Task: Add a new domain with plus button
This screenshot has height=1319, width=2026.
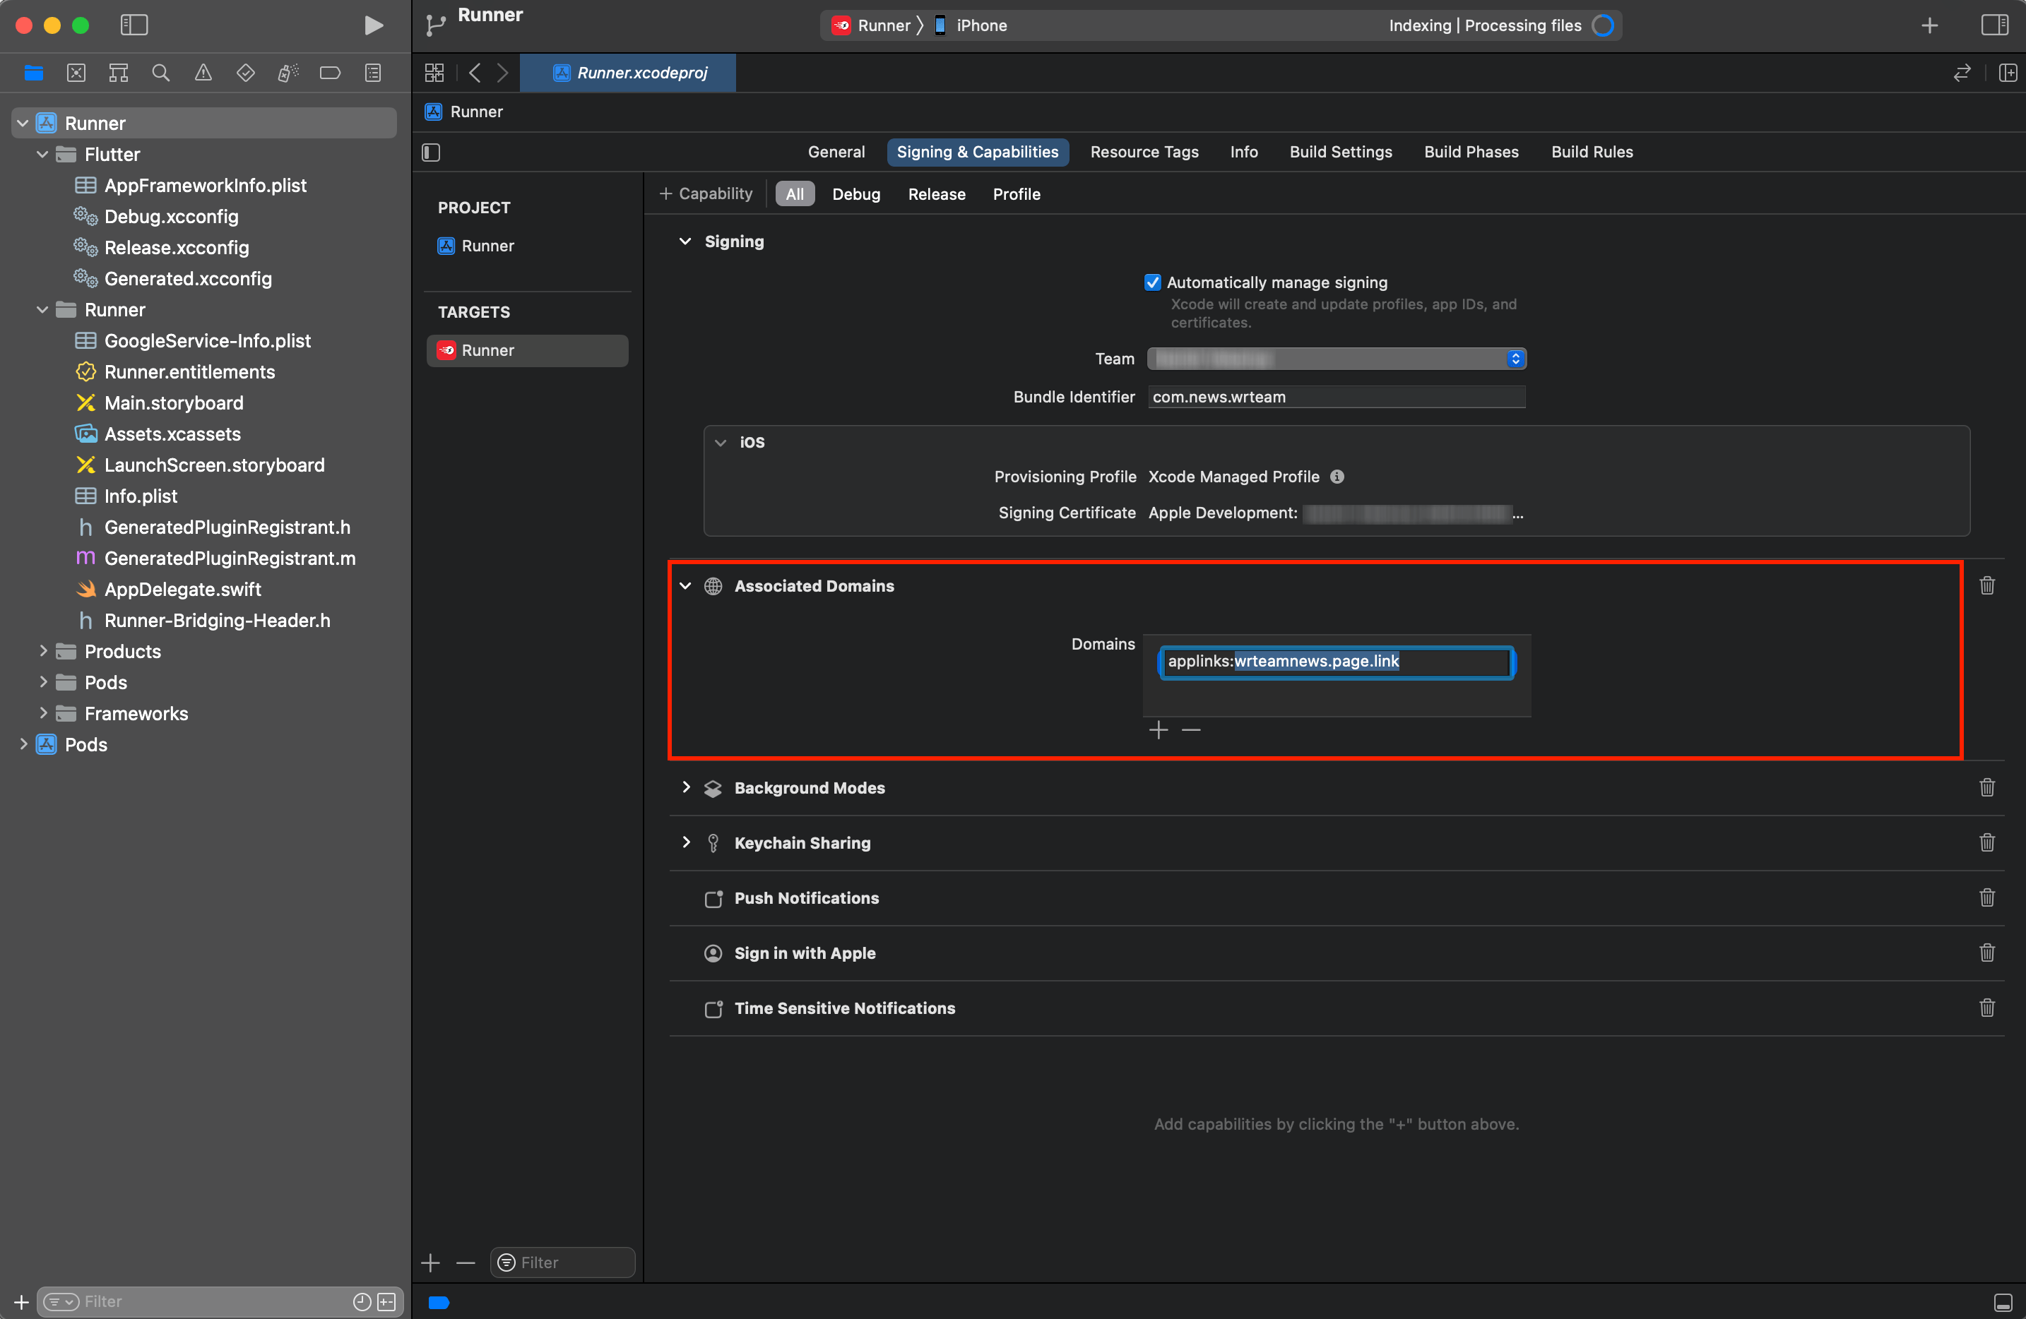Action: (x=1158, y=730)
